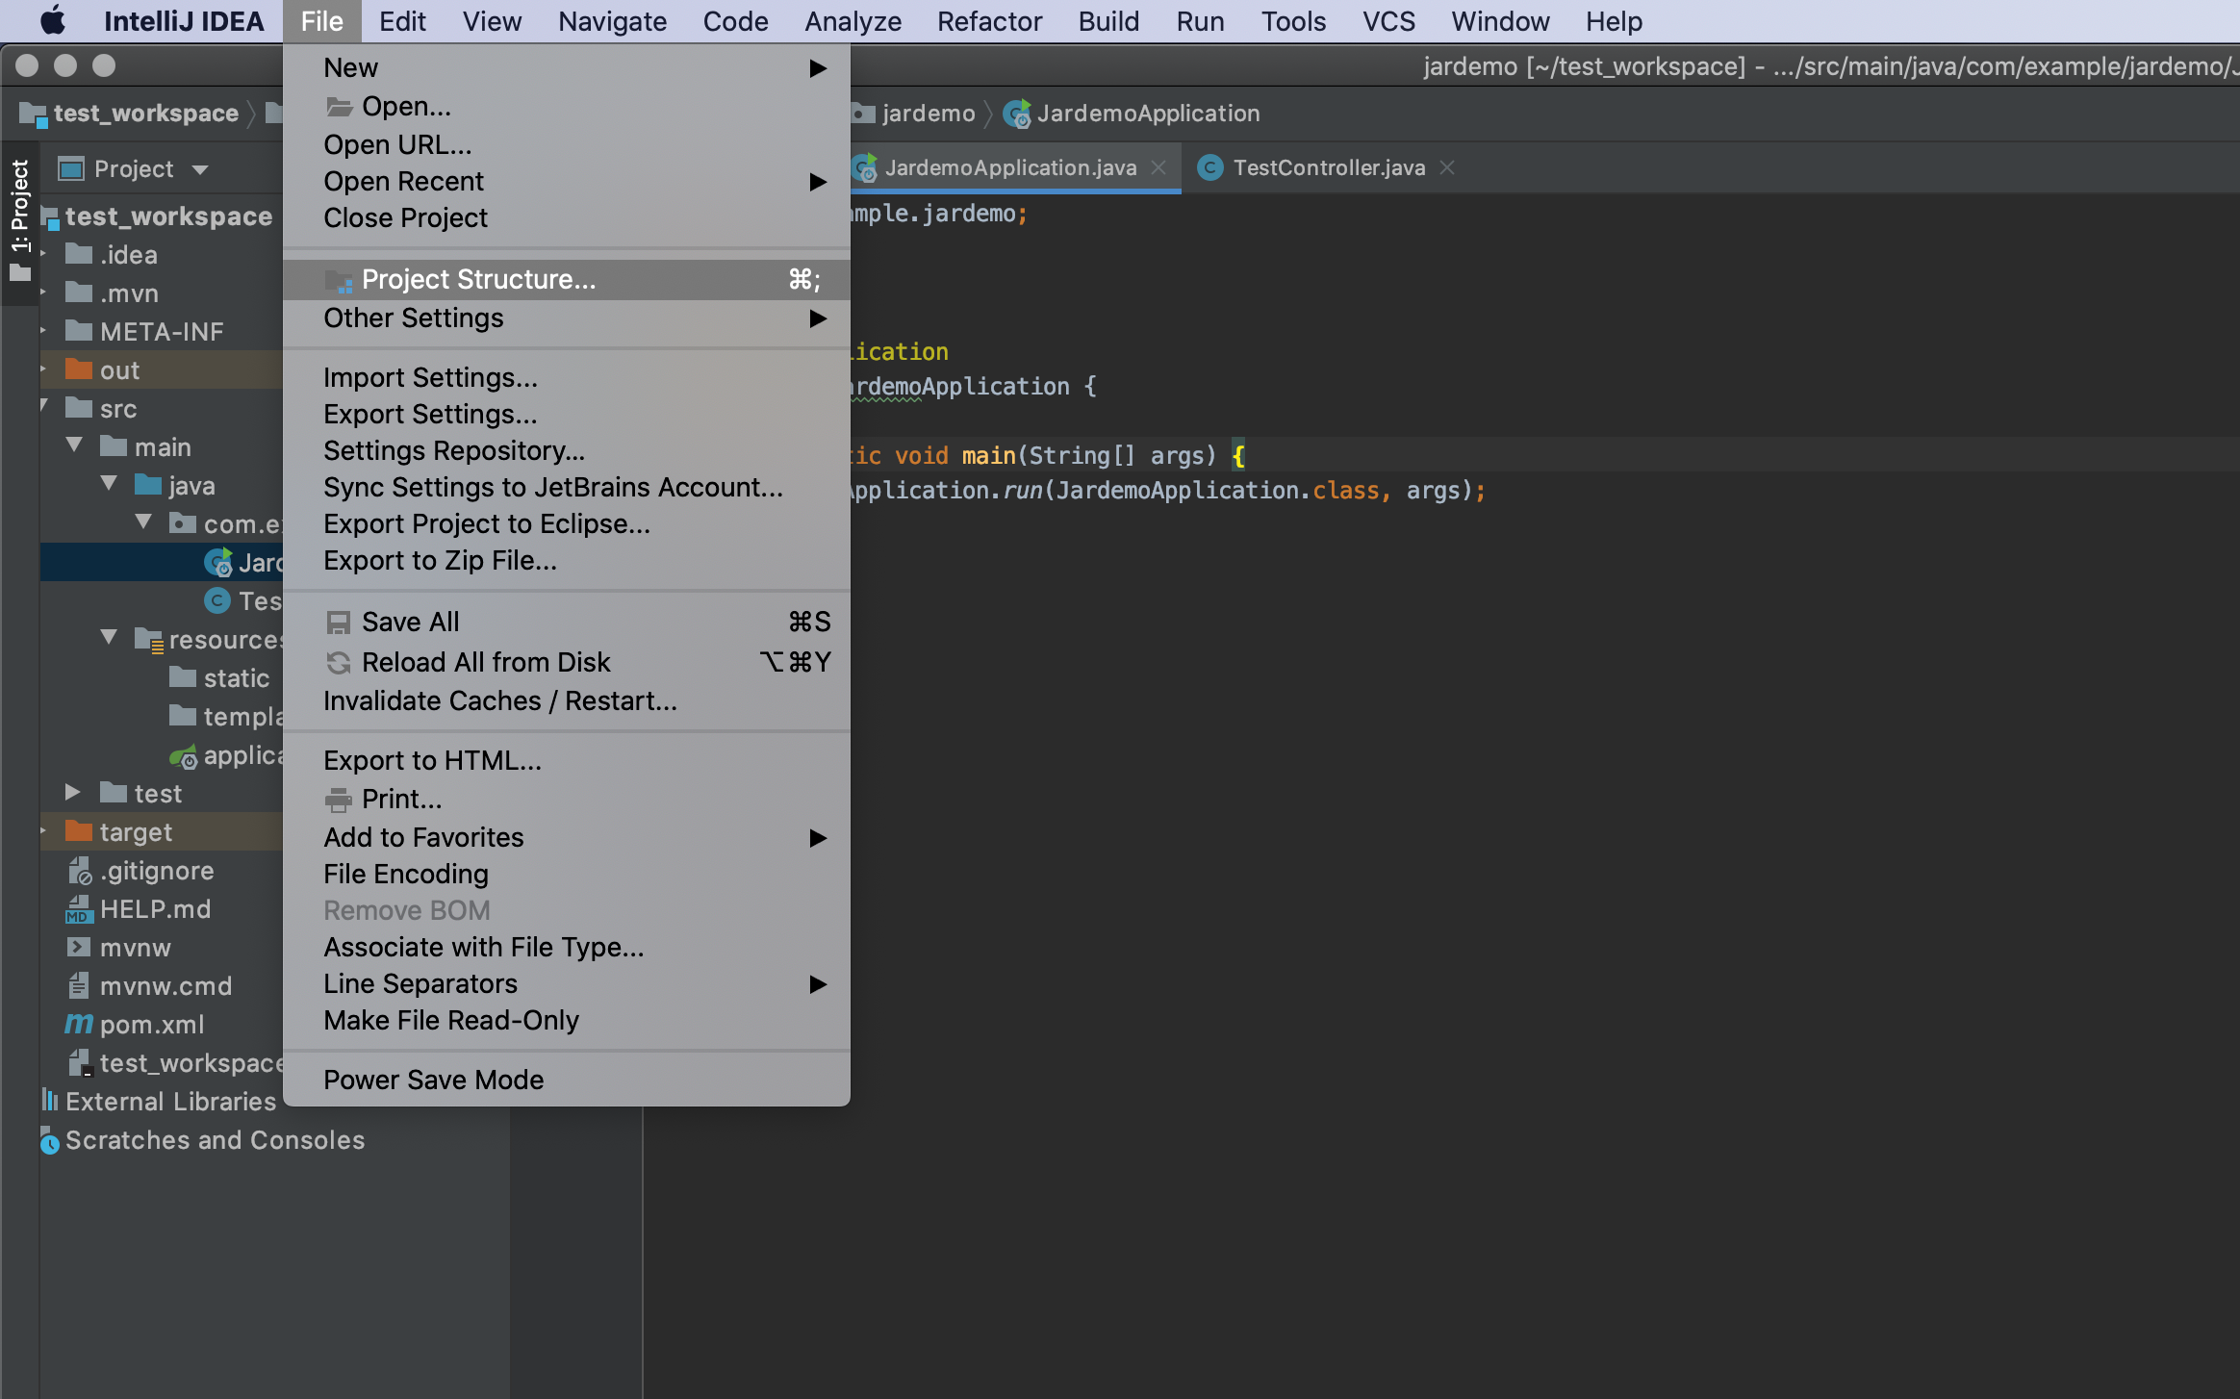Click the JardemoApplication breadcrumb icon
This screenshot has height=1399, width=2240.
click(1017, 114)
